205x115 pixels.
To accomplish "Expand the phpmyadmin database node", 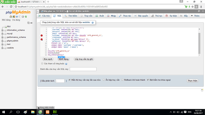I will pyautogui.click(x=2, y=41).
